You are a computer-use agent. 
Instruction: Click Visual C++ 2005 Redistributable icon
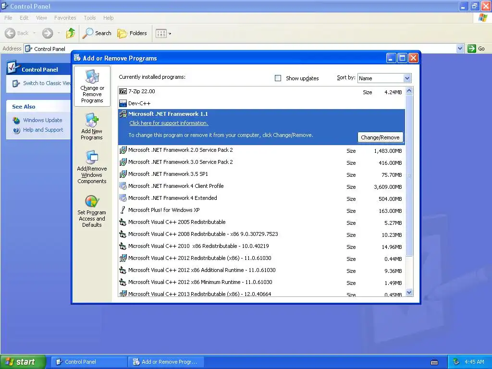[x=123, y=222]
